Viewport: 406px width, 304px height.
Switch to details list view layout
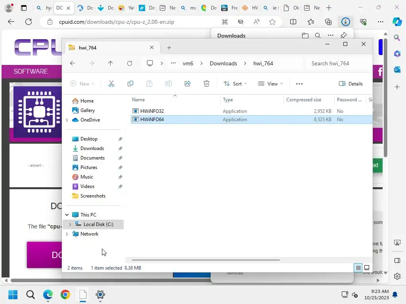(x=358, y=268)
